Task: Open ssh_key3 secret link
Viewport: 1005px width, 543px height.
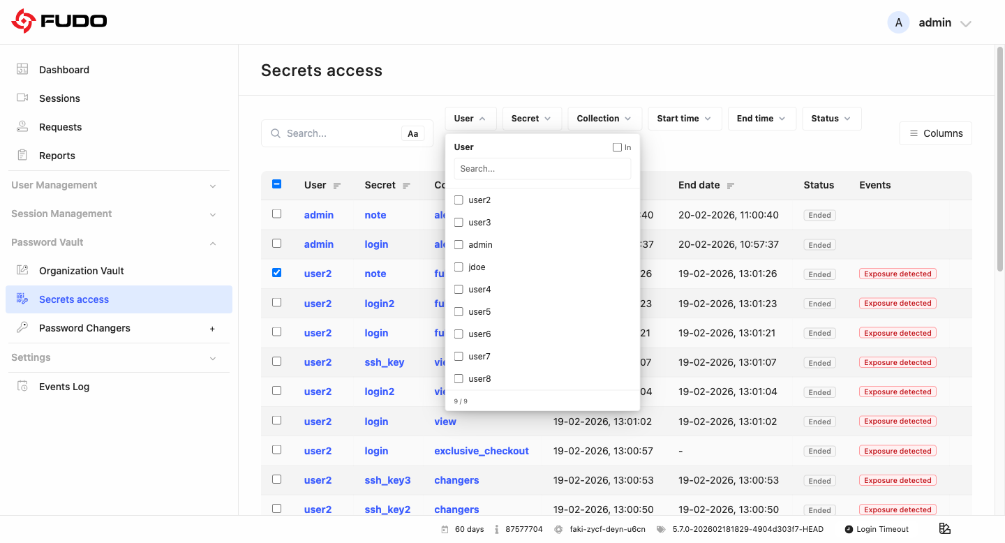Action: (x=387, y=480)
